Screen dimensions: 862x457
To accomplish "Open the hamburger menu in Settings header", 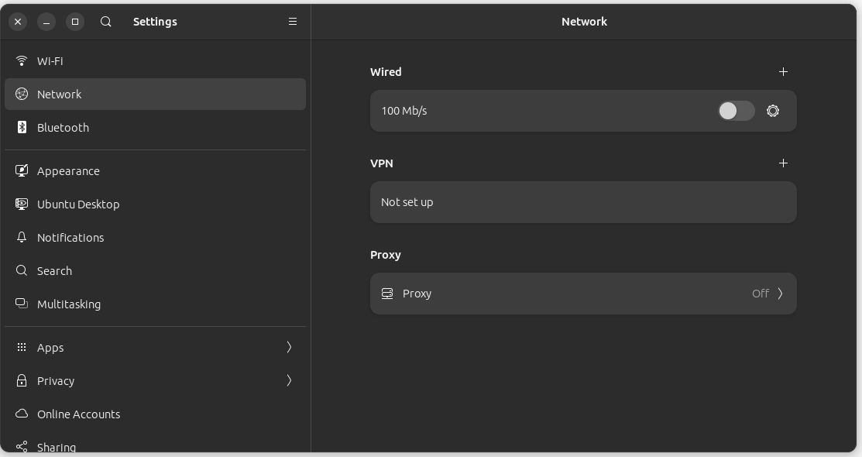I will 293,22.
